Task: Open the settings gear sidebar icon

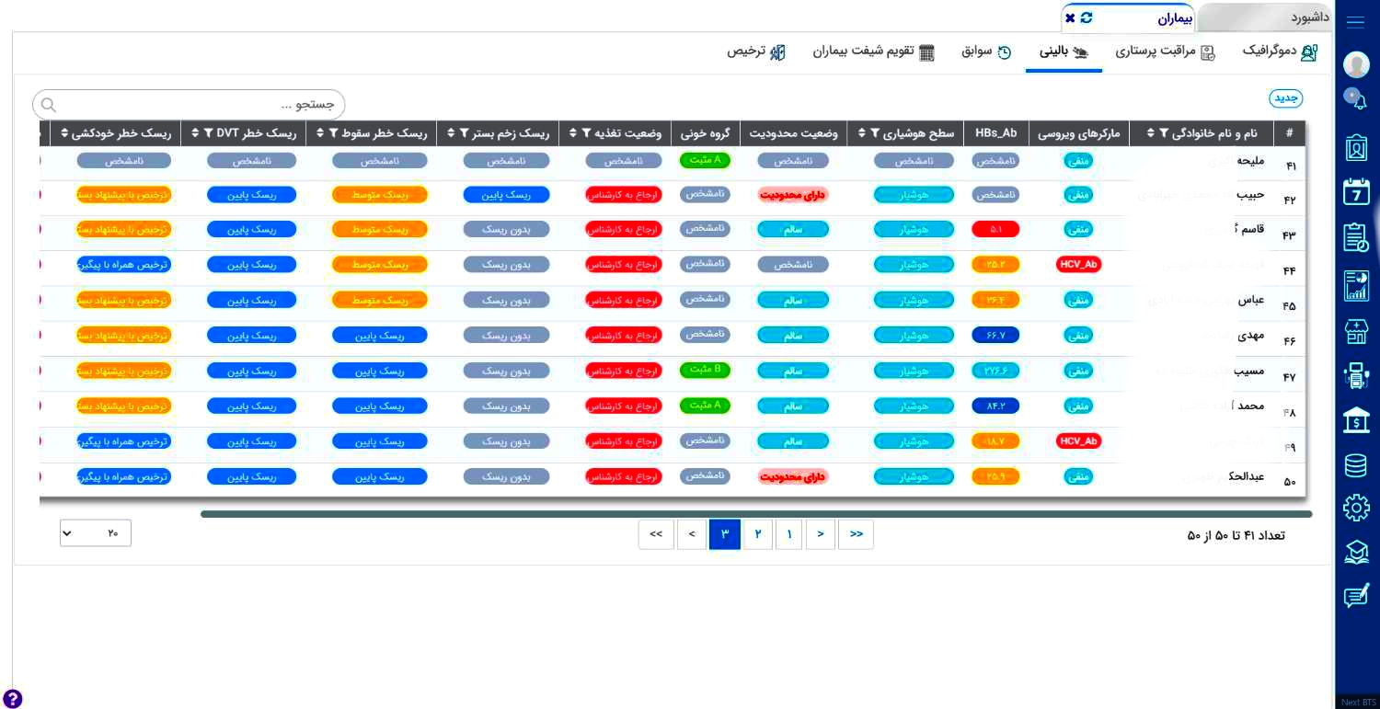Action: tap(1356, 508)
